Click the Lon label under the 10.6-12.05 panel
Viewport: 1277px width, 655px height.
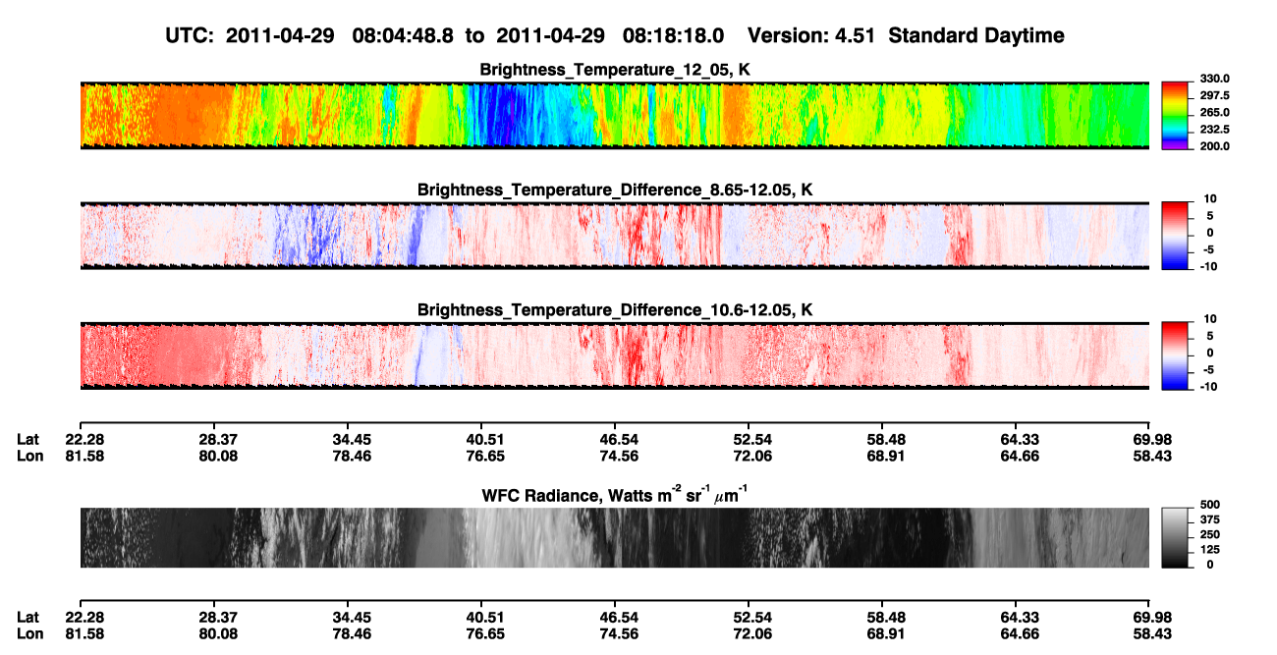coord(29,456)
